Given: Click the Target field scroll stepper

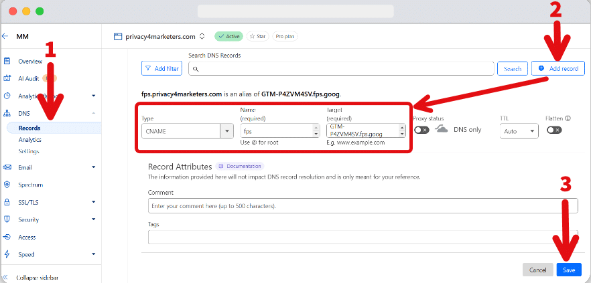Looking at the screenshot, I should (x=402, y=130).
